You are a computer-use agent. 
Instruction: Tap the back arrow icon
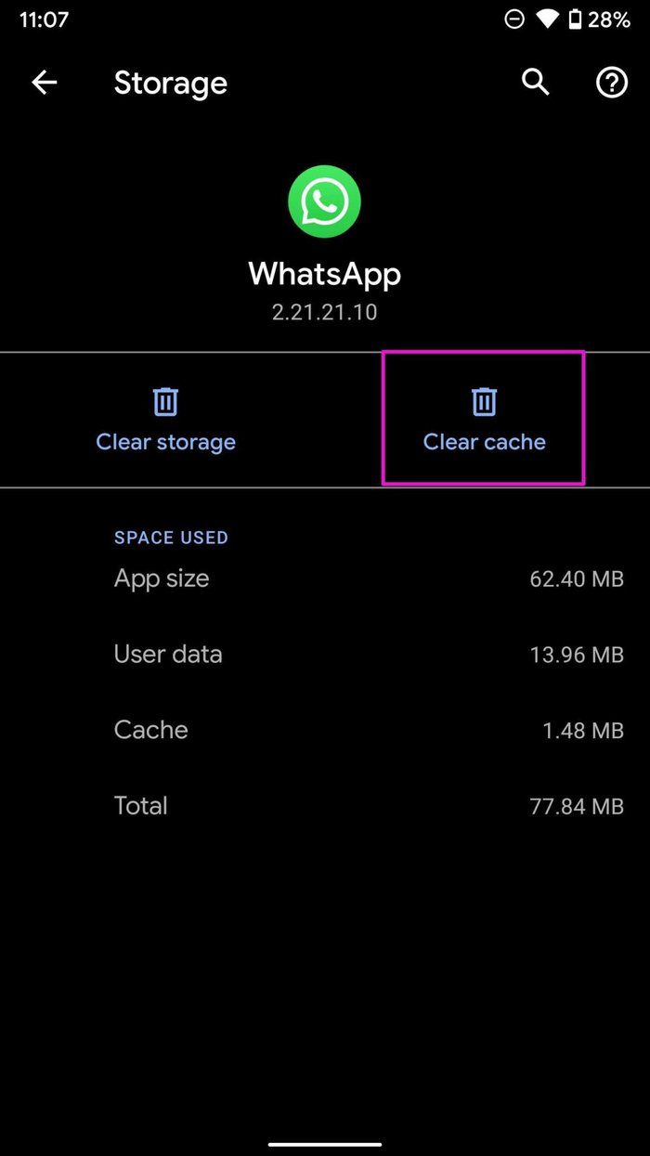(44, 83)
